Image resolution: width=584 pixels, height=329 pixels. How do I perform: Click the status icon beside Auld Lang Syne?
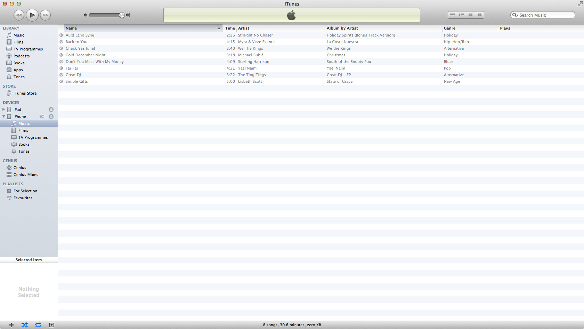(61, 35)
